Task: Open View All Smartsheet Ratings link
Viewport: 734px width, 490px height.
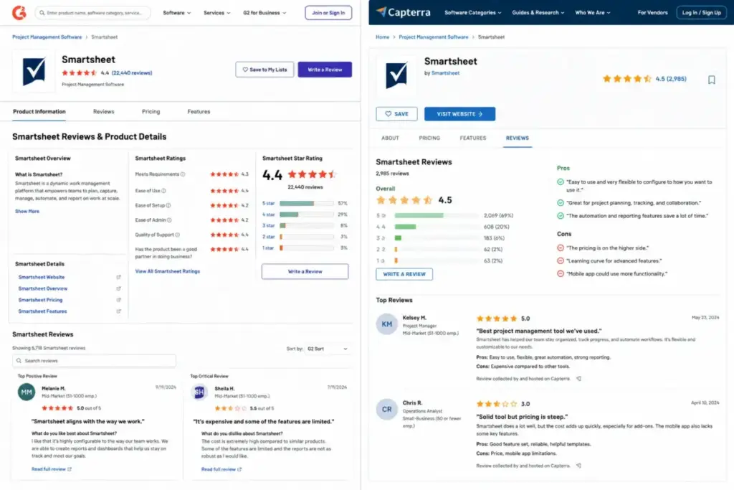Action: [x=168, y=271]
